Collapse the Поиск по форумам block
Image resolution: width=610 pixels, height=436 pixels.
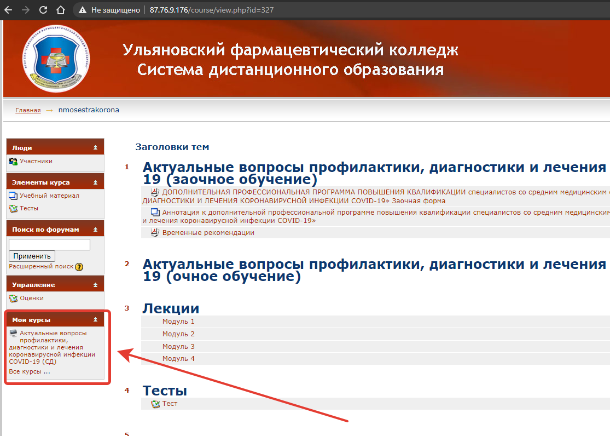click(x=95, y=230)
